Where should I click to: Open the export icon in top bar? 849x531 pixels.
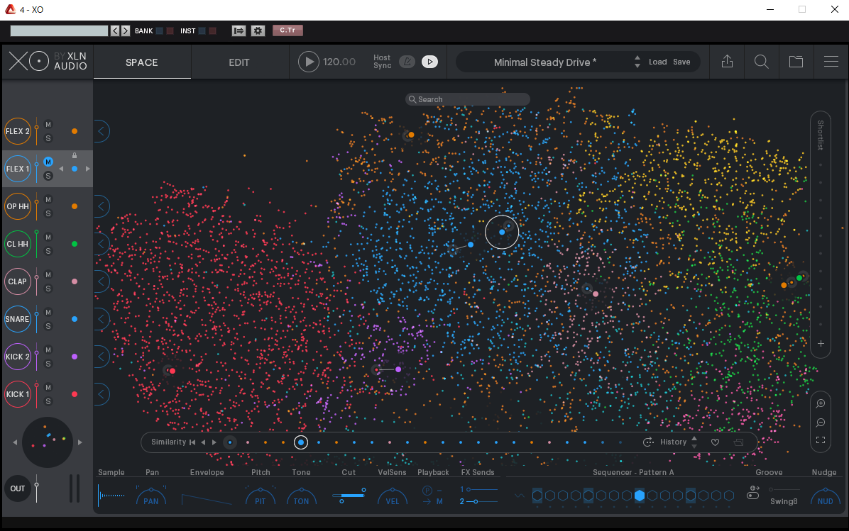(x=727, y=62)
